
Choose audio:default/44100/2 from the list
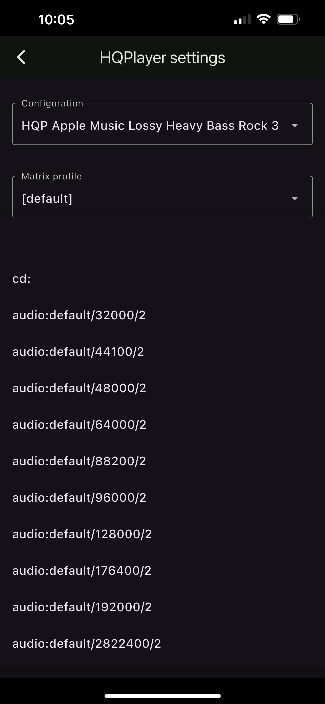[x=78, y=352]
